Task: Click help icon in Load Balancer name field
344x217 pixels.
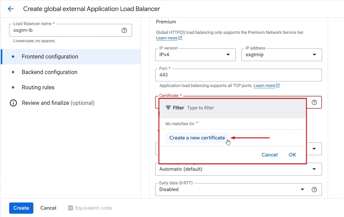Action: coord(124,31)
